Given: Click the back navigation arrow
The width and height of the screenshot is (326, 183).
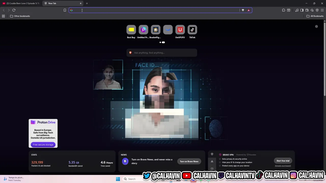Looking at the screenshot, I should pyautogui.click(x=4, y=10).
